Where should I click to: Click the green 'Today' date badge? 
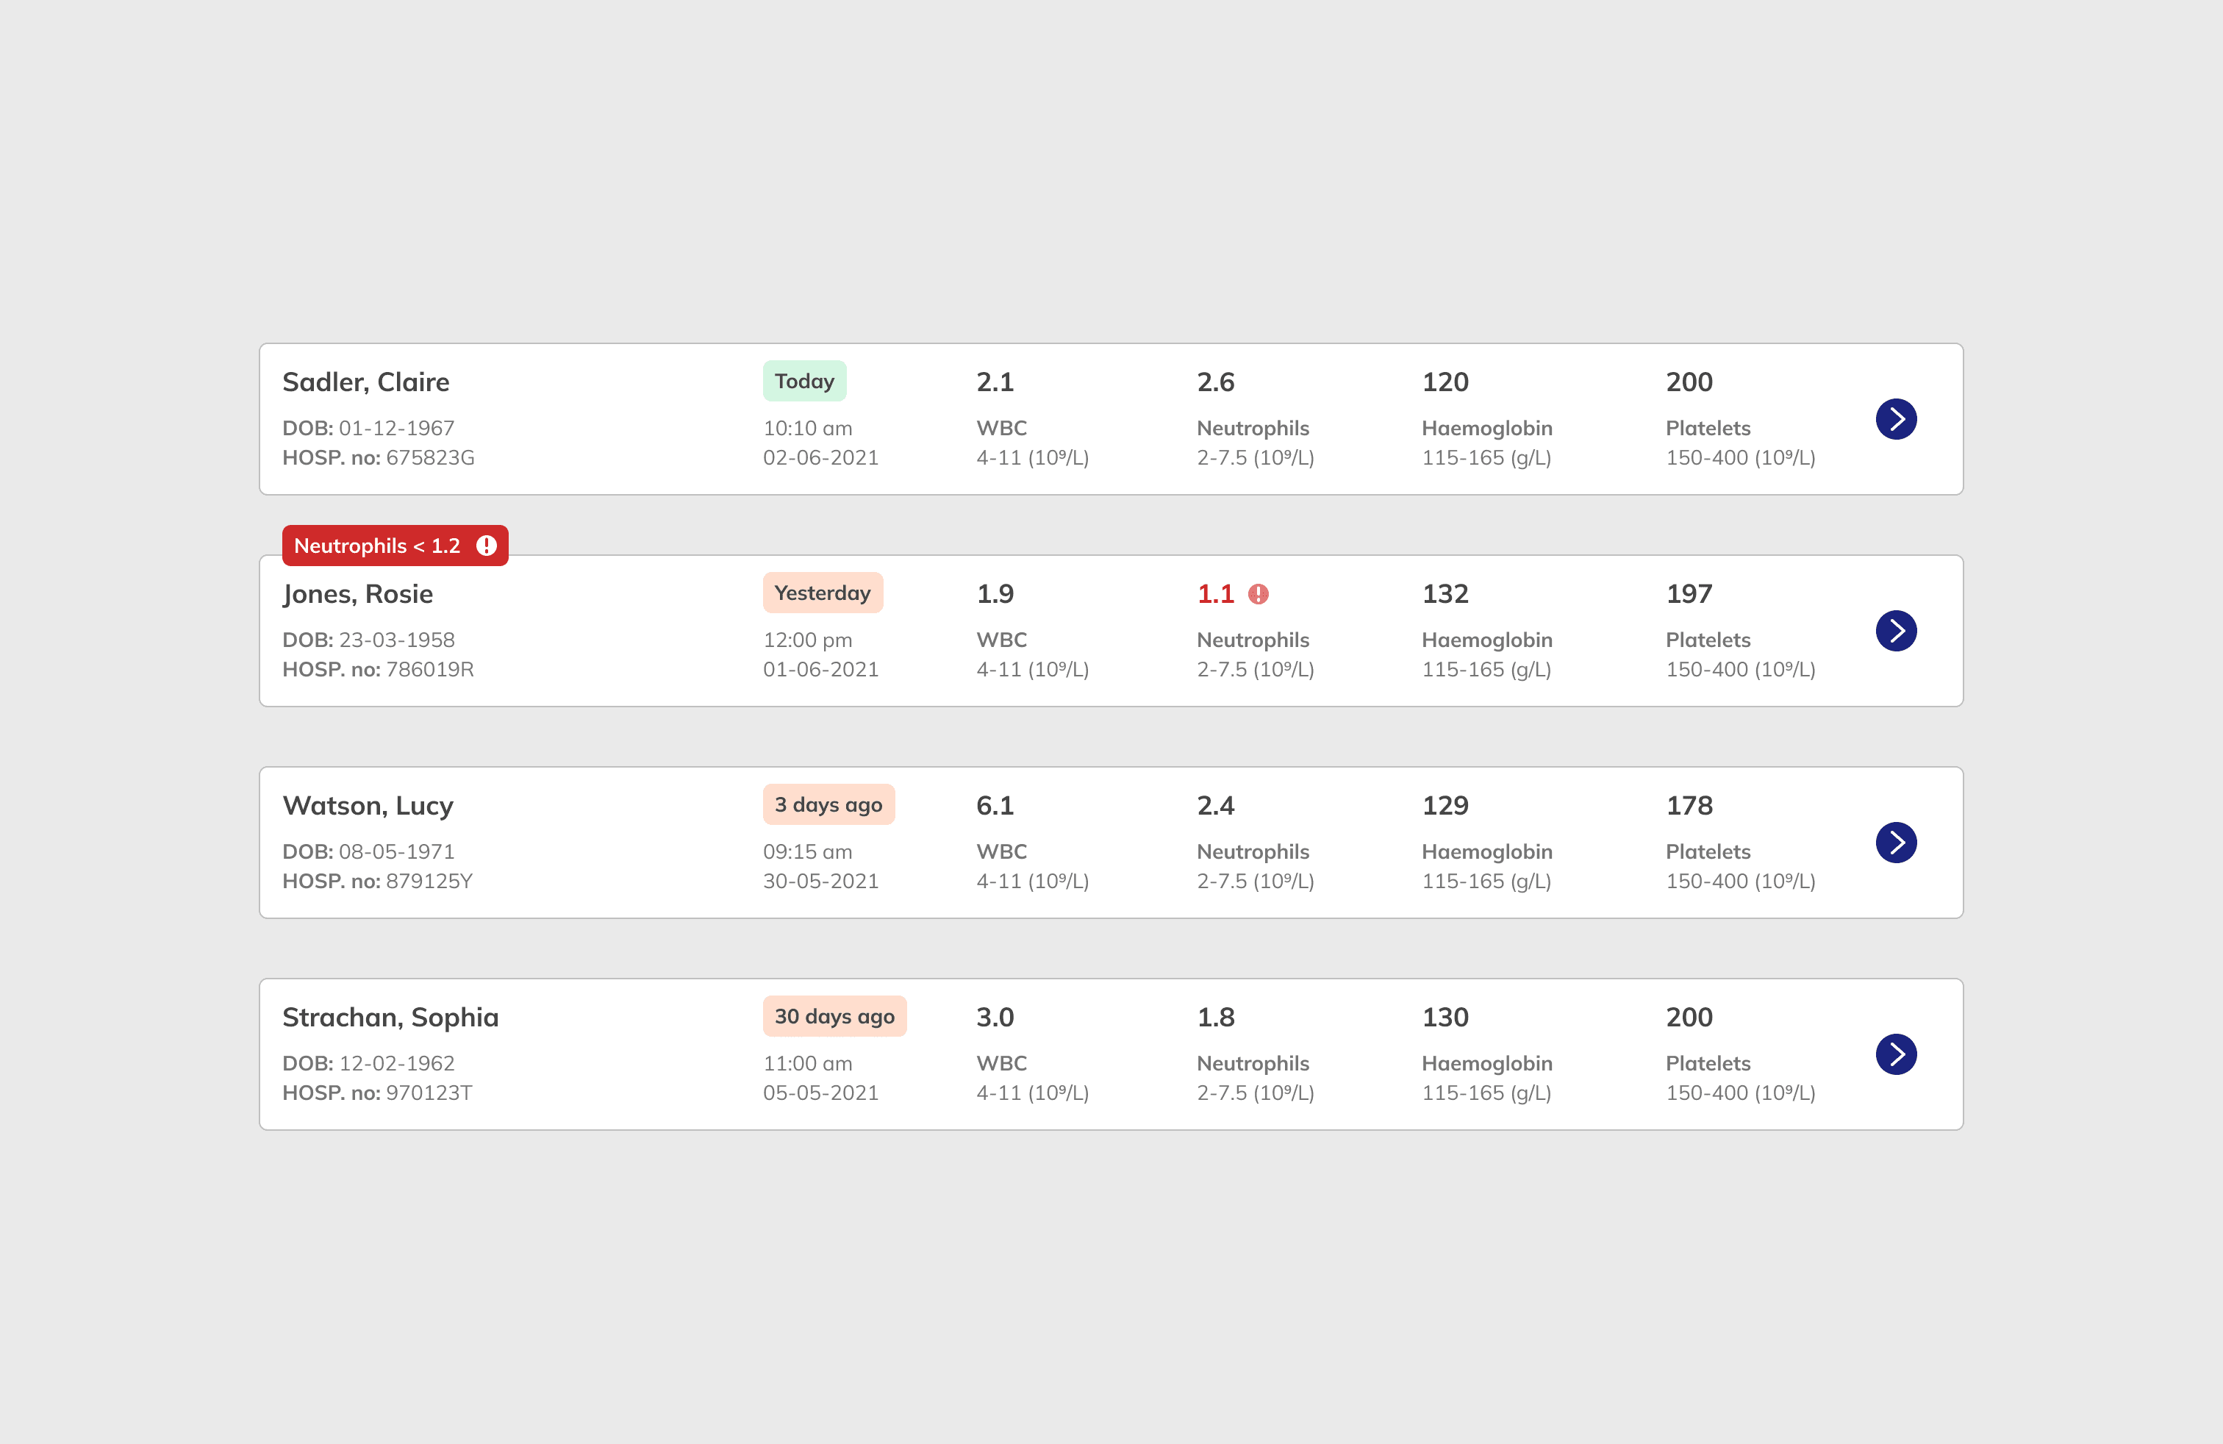point(804,381)
